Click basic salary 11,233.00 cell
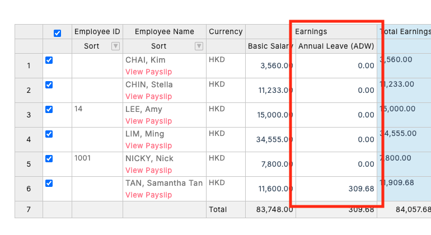This screenshot has width=431, height=235. click(x=270, y=91)
